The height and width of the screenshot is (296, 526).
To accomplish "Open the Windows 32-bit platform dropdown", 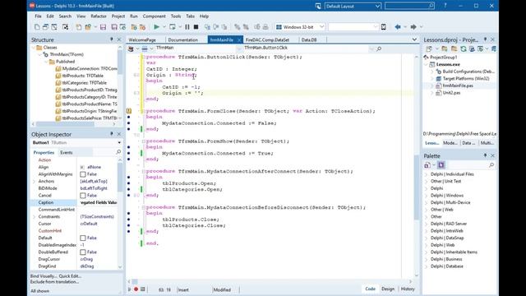I will (x=321, y=27).
